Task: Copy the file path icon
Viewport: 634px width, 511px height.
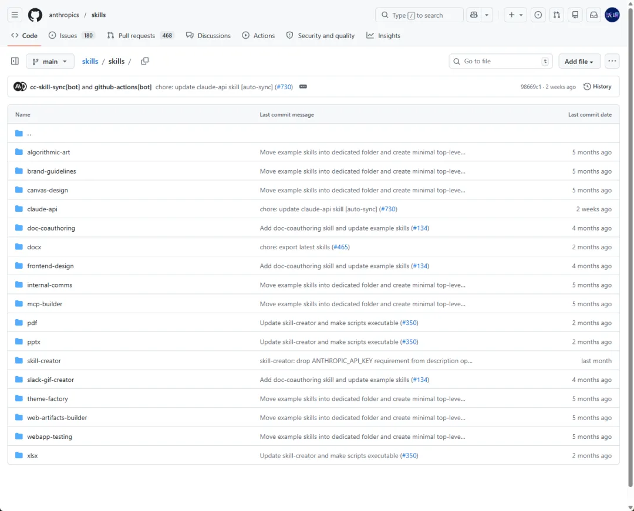Action: [145, 61]
